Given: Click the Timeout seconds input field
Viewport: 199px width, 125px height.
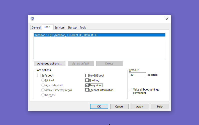Looking at the screenshot, I should (x=138, y=75).
